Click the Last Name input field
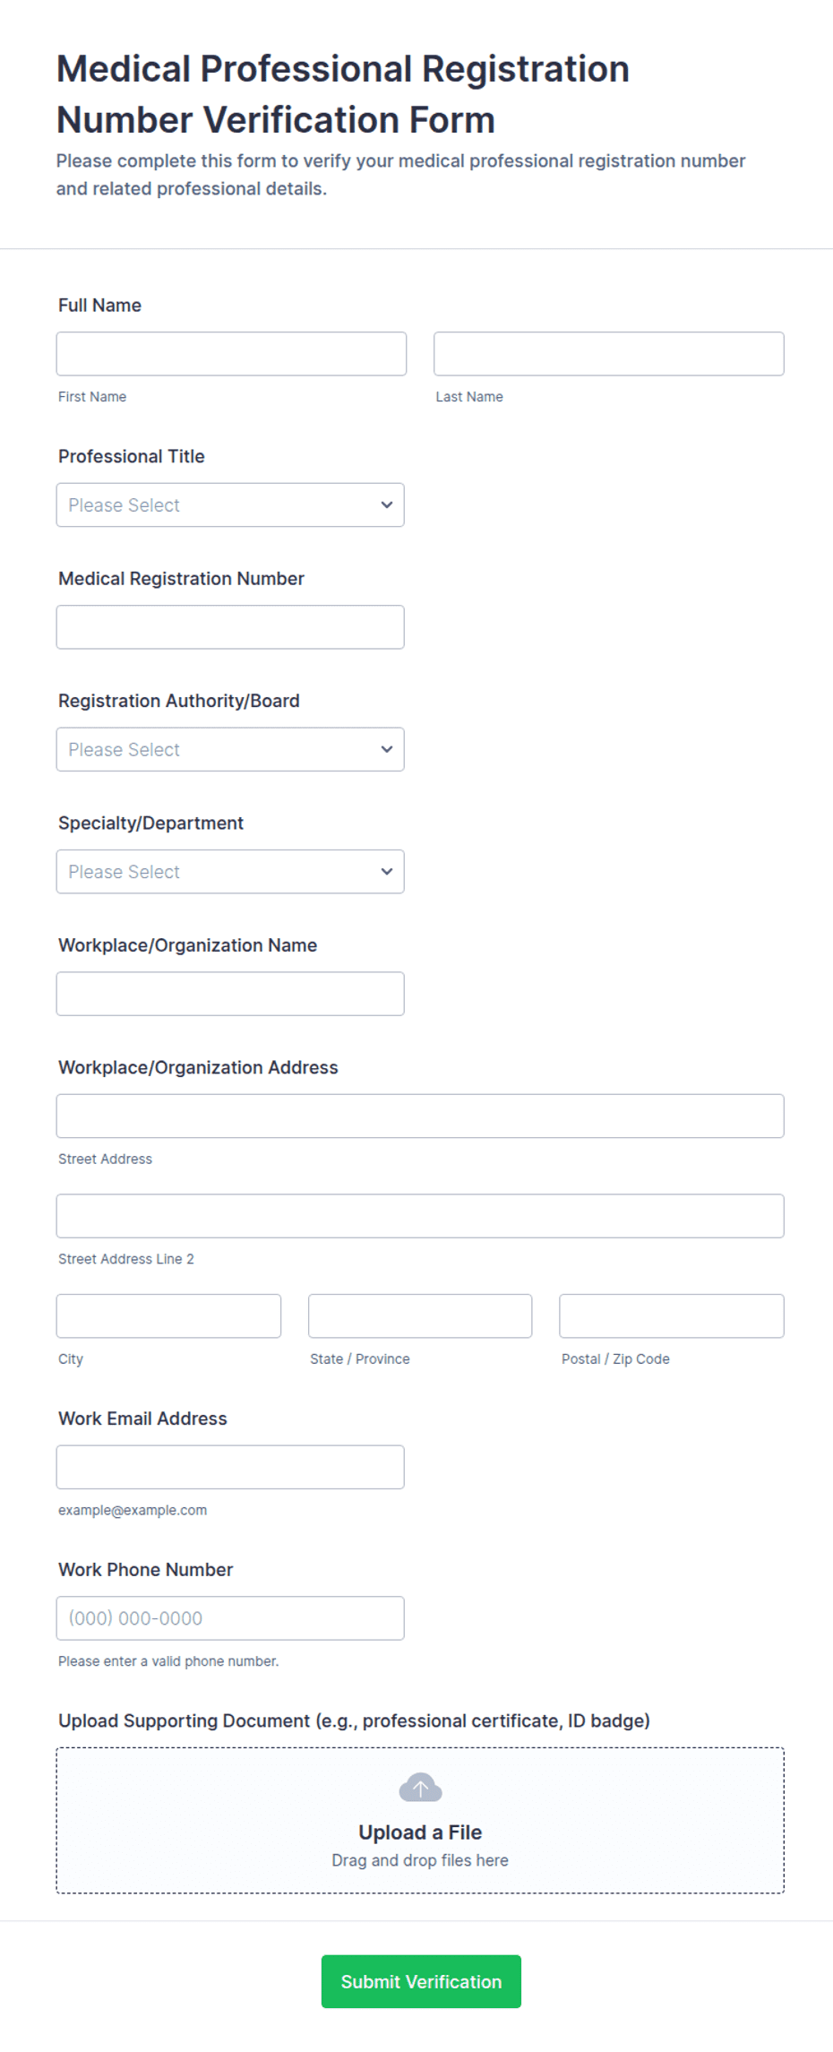The image size is (833, 2052). [x=608, y=353]
